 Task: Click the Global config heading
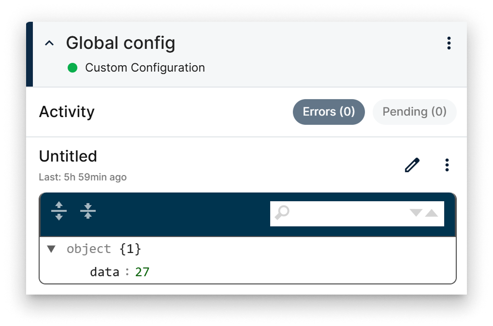(x=120, y=44)
